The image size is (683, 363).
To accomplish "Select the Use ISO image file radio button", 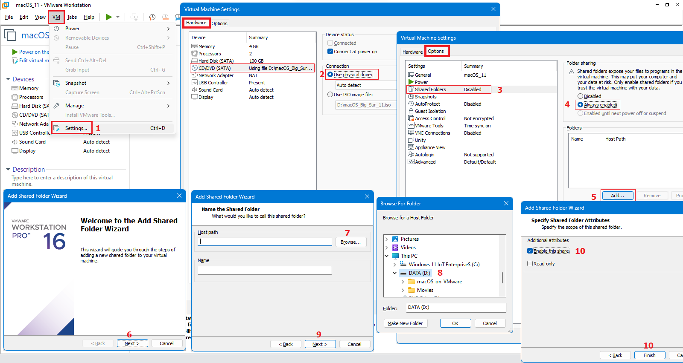I will [330, 95].
